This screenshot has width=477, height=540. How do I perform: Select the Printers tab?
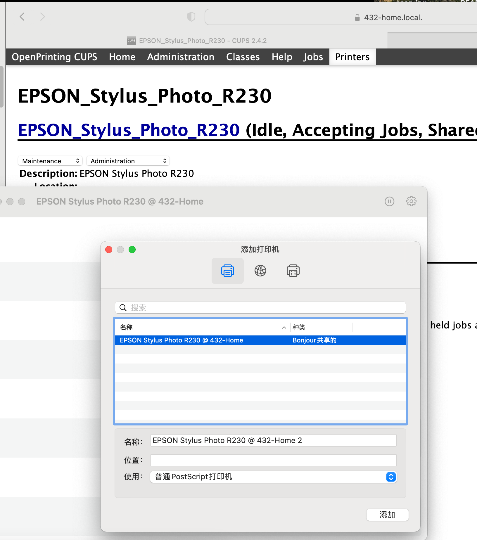[352, 57]
